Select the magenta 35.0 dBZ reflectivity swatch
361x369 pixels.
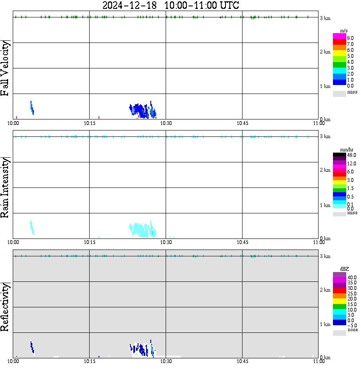click(x=339, y=280)
